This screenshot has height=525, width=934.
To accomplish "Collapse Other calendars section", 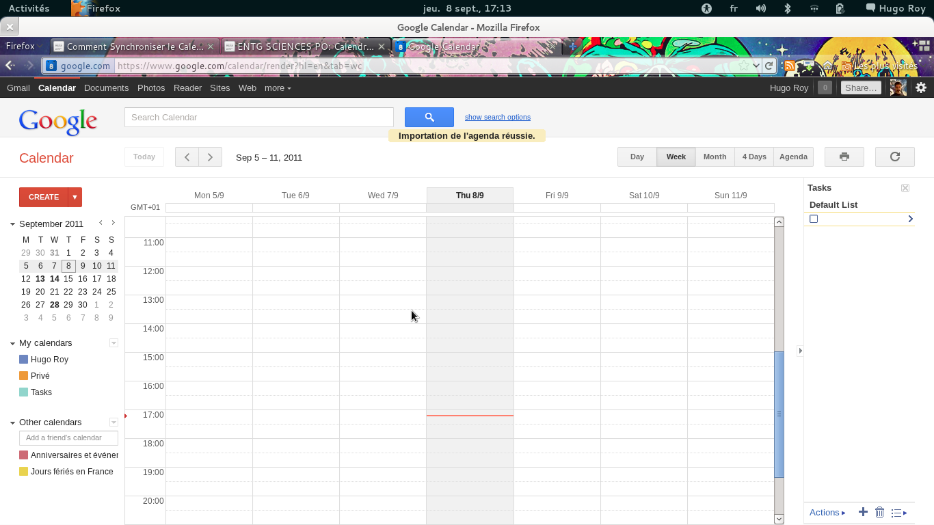I will 12,422.
